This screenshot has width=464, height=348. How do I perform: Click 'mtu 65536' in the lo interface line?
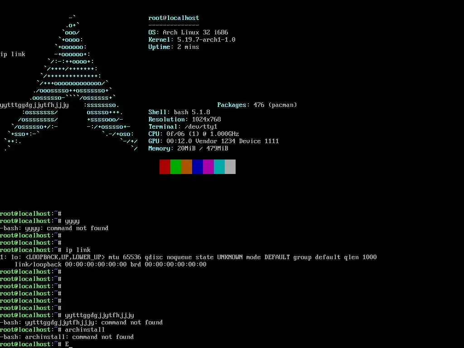pos(125,257)
